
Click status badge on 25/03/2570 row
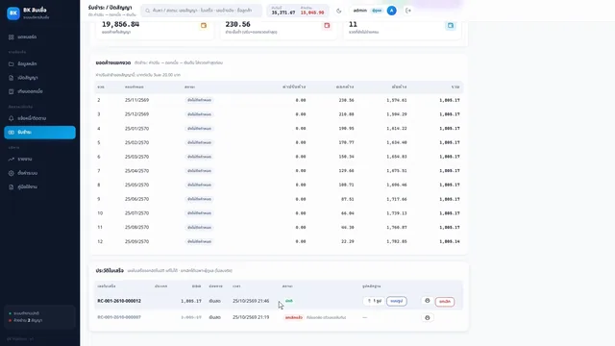(199, 157)
